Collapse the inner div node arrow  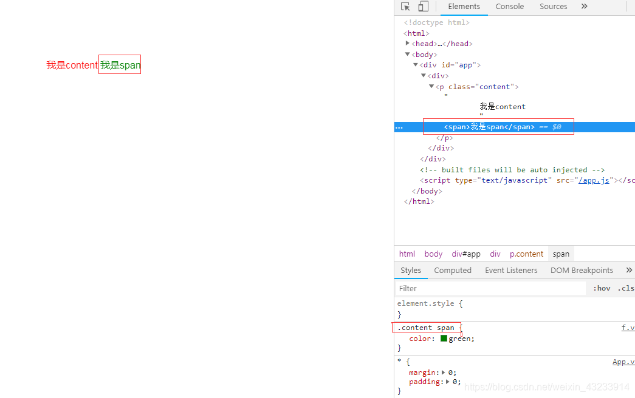click(x=424, y=76)
